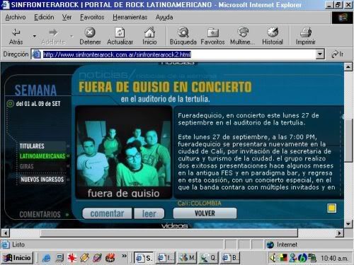Expand the address bar dropdown list
This screenshot has height=265, width=354.
(320, 54)
